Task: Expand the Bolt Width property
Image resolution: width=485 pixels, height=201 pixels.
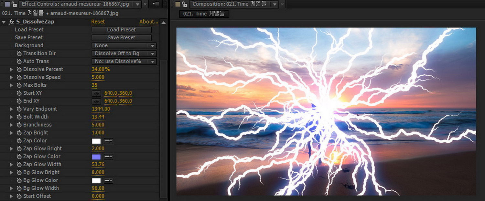Action: [12, 117]
